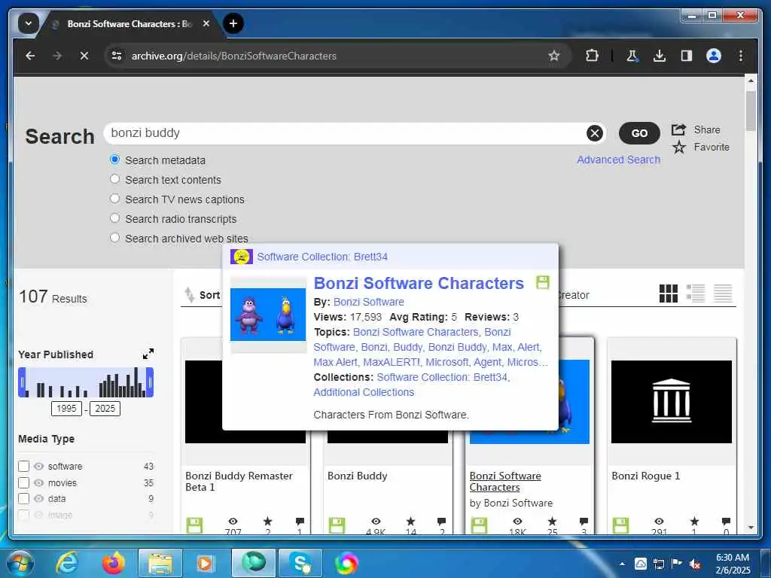771x578 pixels.
Task: Toggle eye icon for data filter
Action: (39, 498)
